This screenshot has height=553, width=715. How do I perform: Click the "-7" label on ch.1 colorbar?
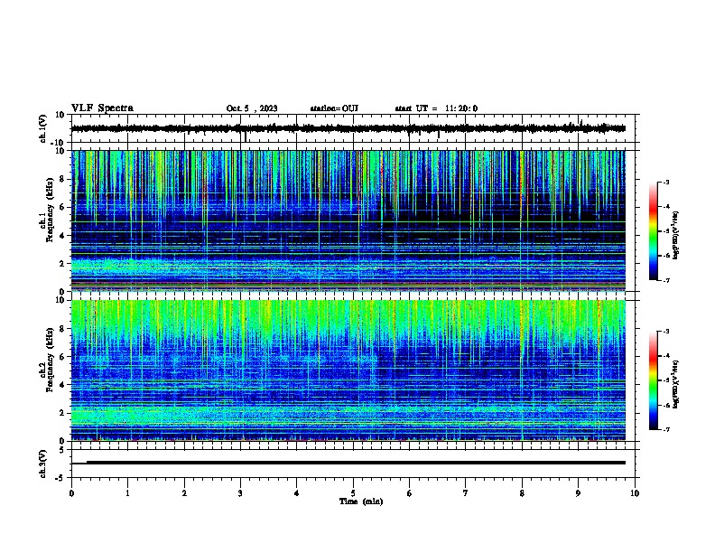[666, 280]
